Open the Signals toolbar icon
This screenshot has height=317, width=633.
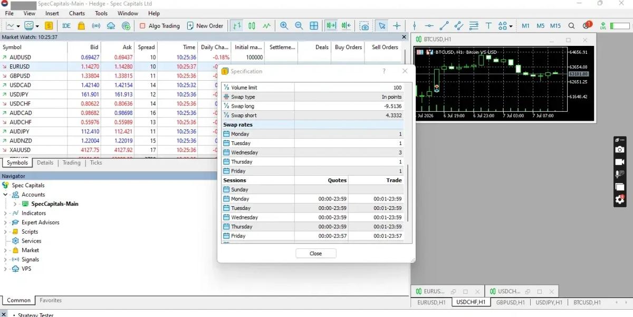point(96,25)
